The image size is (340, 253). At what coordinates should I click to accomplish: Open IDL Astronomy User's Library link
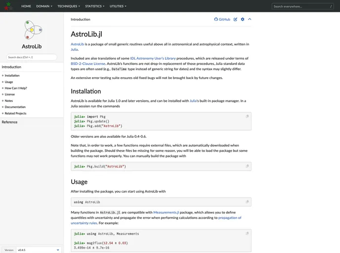tap(153, 58)
